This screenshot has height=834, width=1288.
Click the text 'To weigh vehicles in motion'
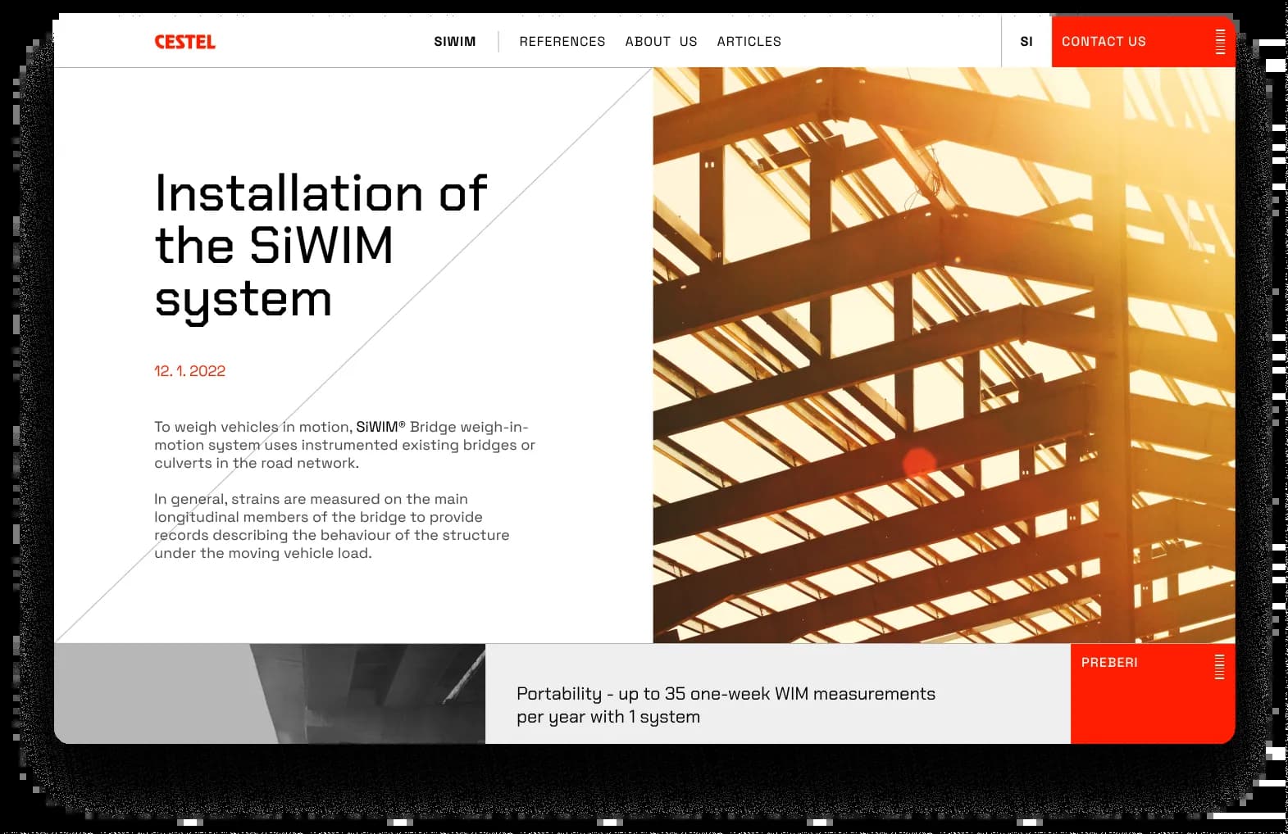pyautogui.click(x=253, y=427)
